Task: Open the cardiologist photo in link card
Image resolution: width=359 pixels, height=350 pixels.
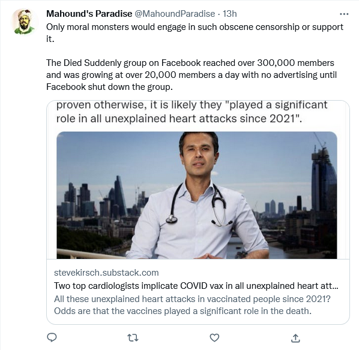Action: pos(197,195)
